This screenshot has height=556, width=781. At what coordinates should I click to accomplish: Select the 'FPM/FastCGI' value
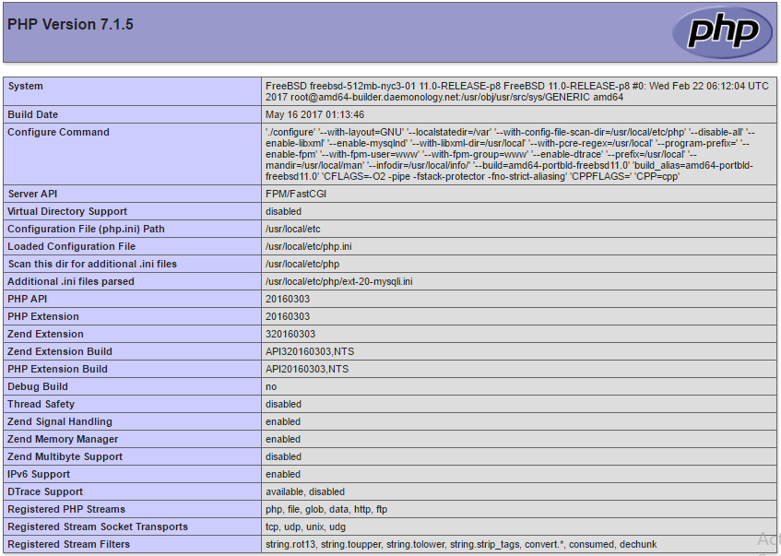[296, 194]
